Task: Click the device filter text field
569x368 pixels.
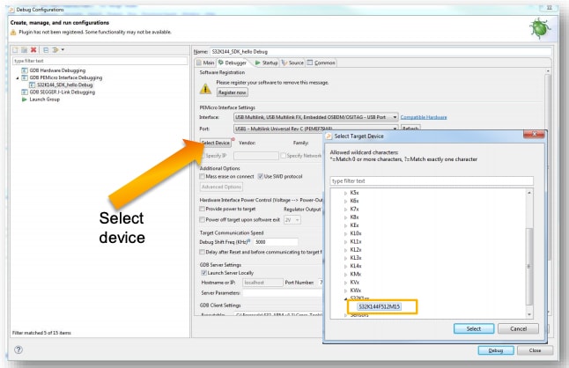Action: click(432, 181)
